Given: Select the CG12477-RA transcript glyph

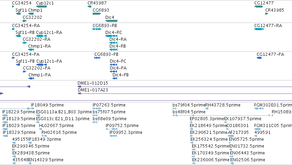Looking at the screenshot, I should 259,29.
